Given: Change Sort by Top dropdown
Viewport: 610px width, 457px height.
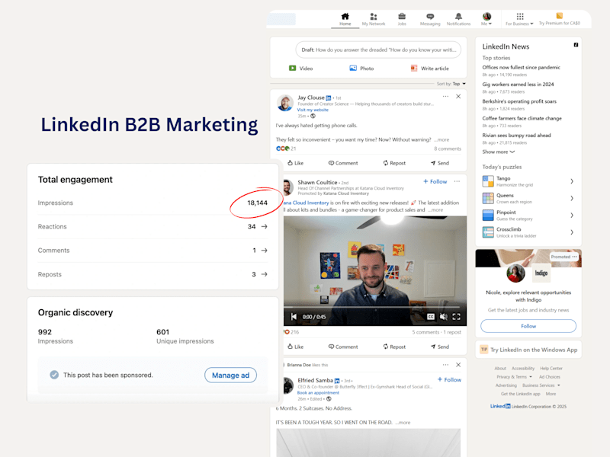Looking at the screenshot, I should pos(451,84).
